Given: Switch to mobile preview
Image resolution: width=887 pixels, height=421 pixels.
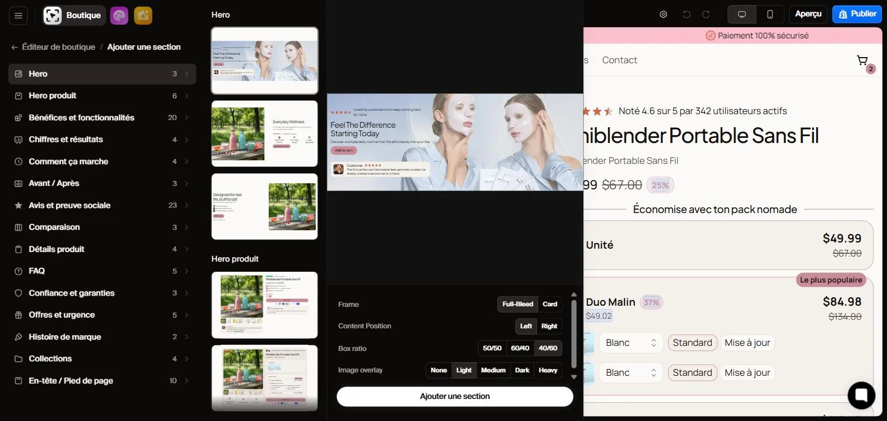Looking at the screenshot, I should pos(770,15).
